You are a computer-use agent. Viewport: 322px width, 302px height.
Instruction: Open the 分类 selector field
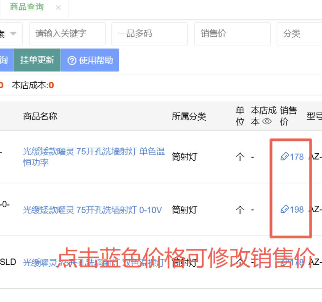tap(299, 34)
